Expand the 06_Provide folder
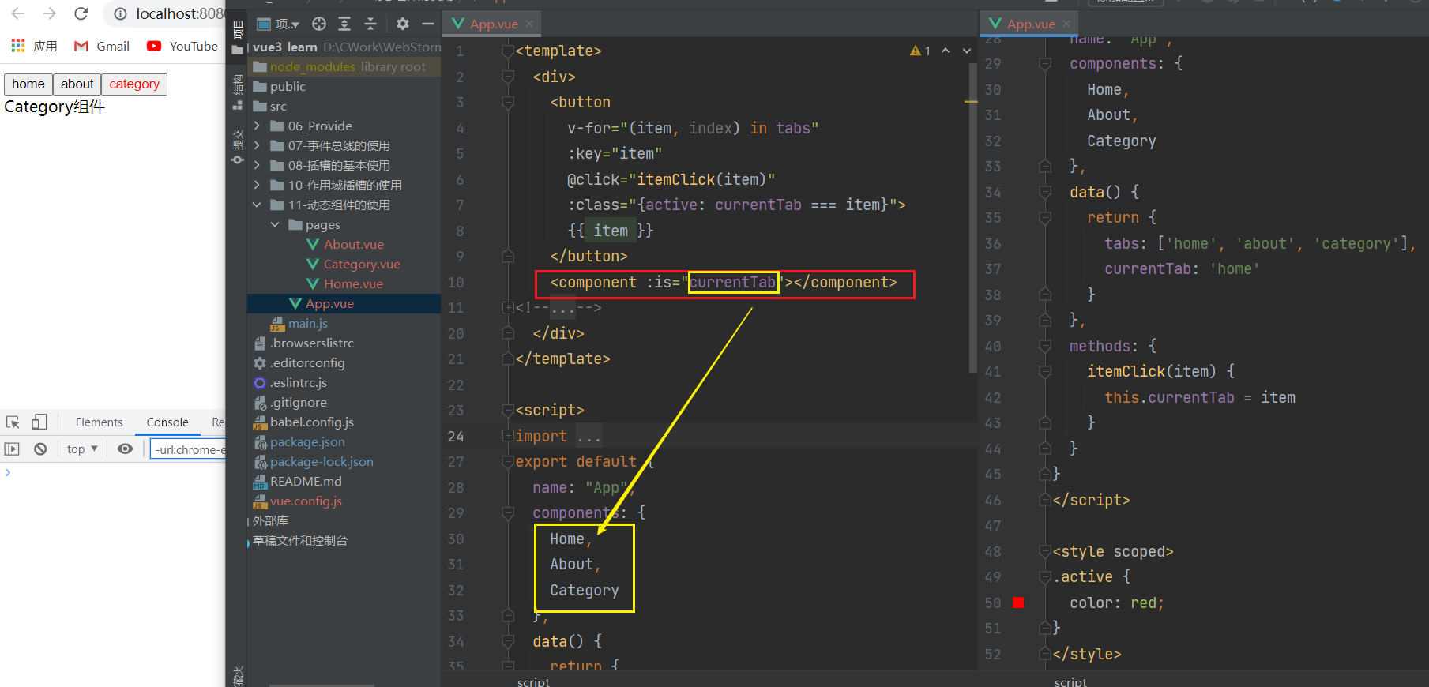Viewport: 1429px width, 687px height. pyautogui.click(x=257, y=126)
